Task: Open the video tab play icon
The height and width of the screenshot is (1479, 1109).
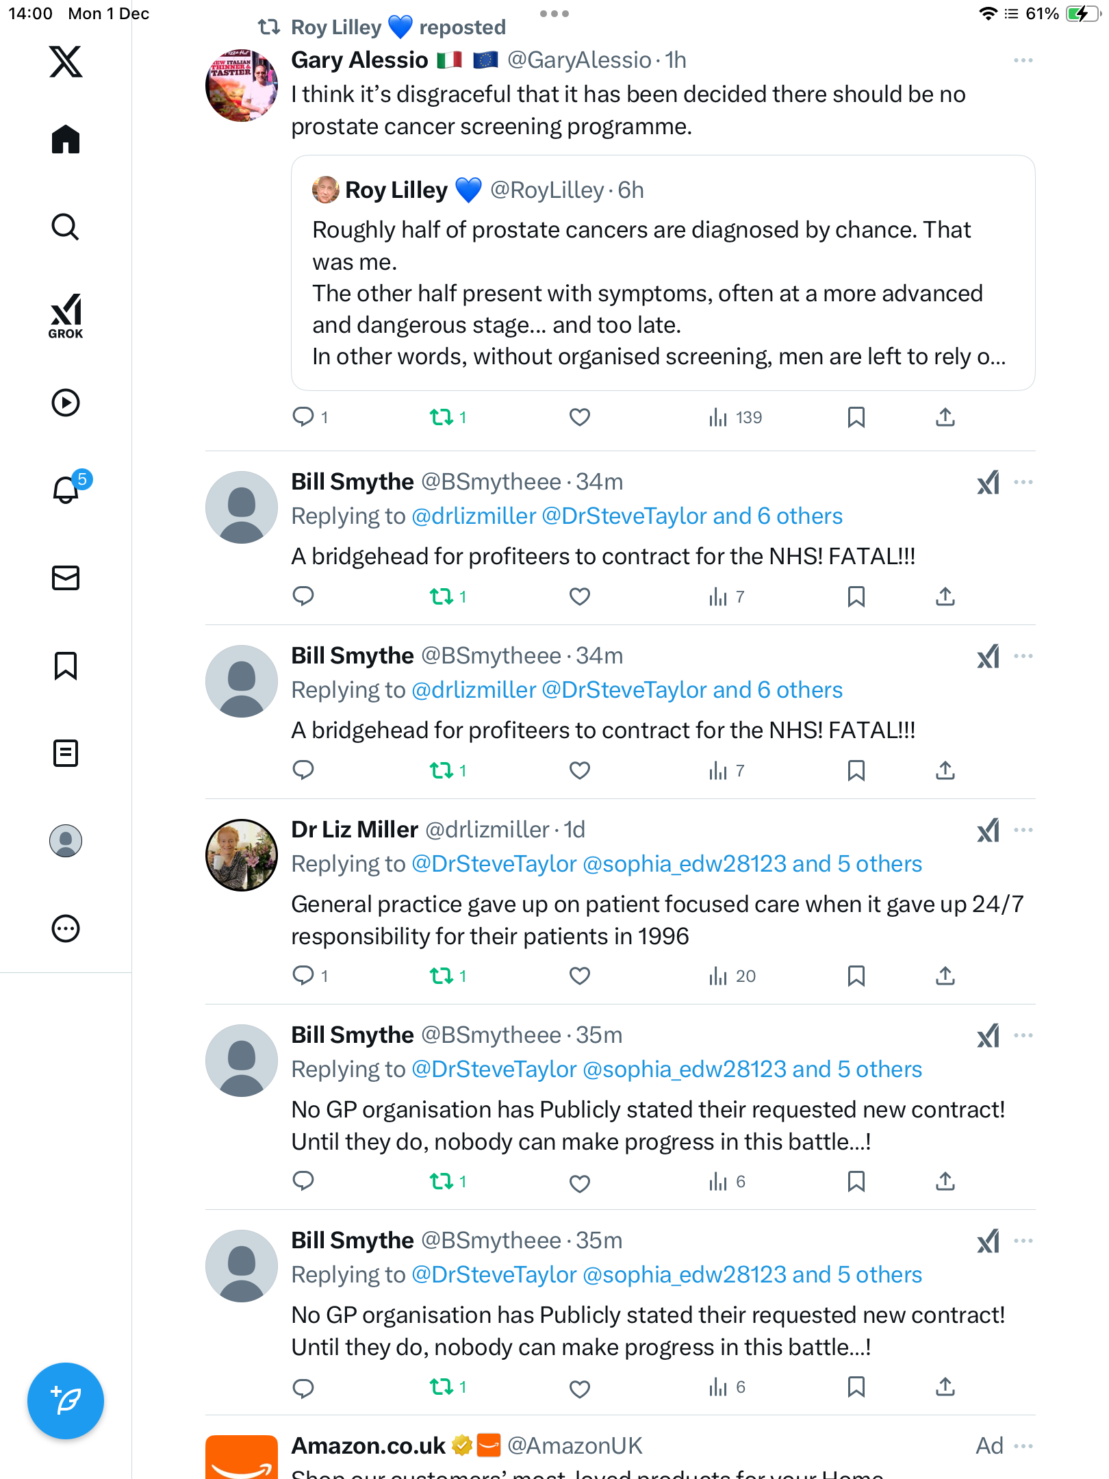Action: (x=66, y=403)
